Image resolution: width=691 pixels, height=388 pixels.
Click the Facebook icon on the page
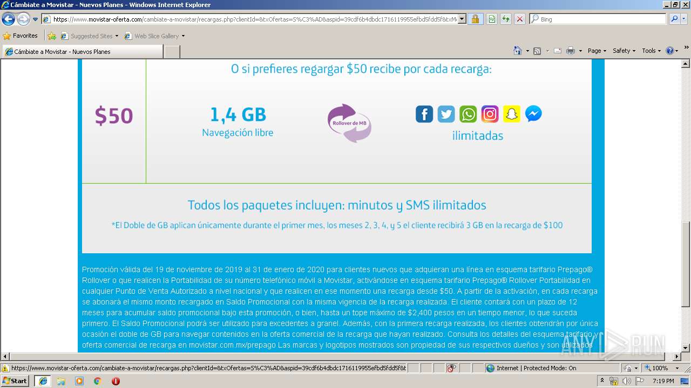pos(424,114)
